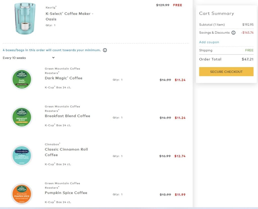Click info icon beside order minimum notice
This screenshot has height=209, width=258.
105,50
